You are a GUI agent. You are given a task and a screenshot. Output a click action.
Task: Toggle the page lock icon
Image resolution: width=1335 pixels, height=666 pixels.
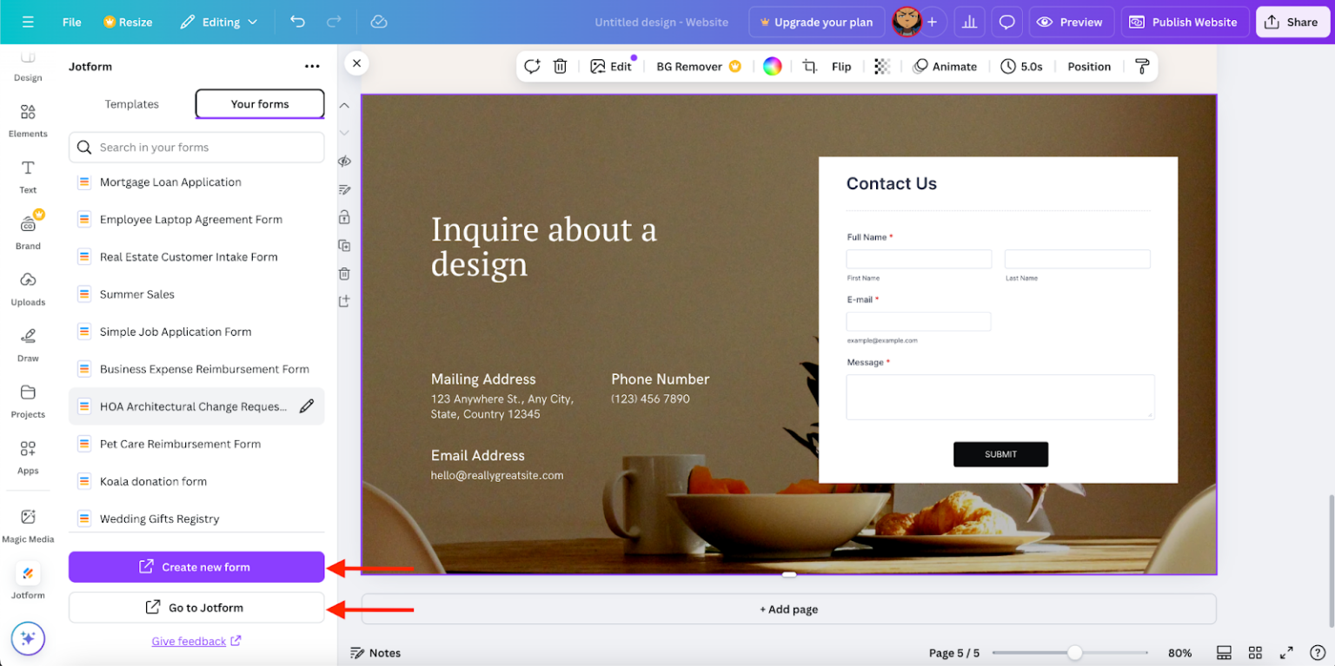coord(344,217)
